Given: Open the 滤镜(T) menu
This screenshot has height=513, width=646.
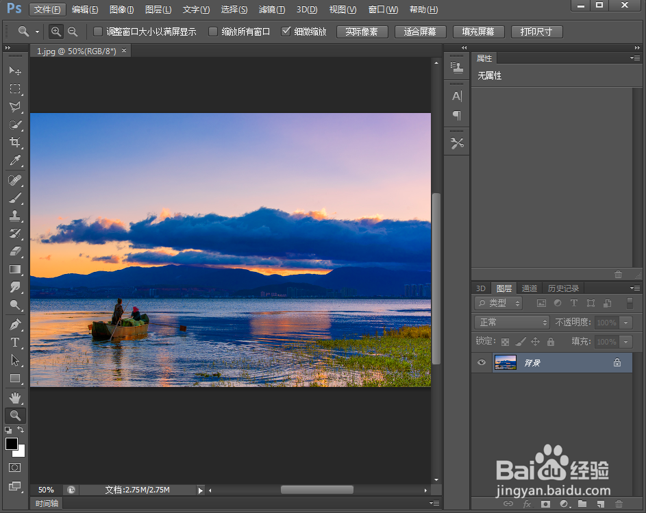Looking at the screenshot, I should [272, 10].
